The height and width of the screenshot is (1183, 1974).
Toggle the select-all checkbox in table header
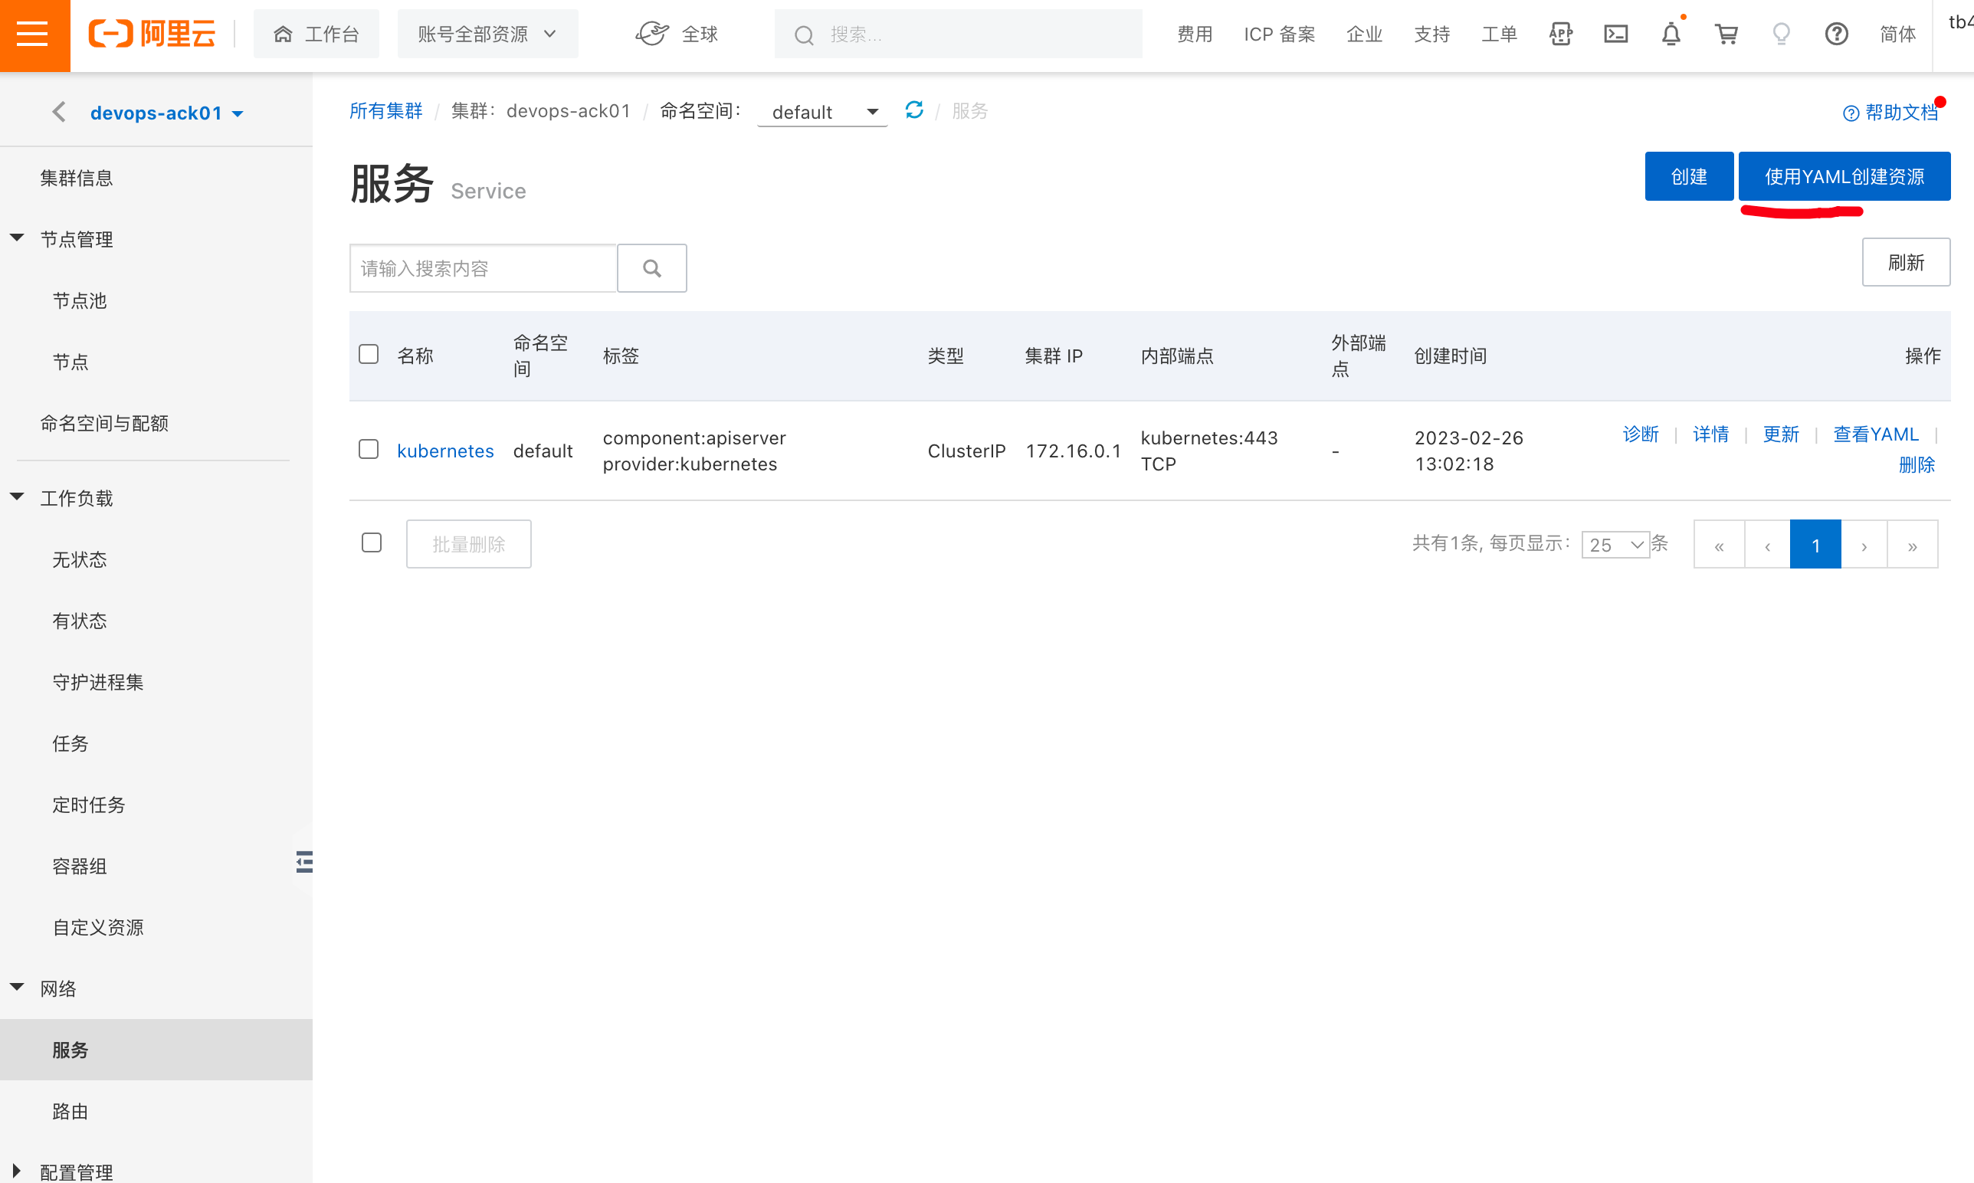tap(369, 354)
